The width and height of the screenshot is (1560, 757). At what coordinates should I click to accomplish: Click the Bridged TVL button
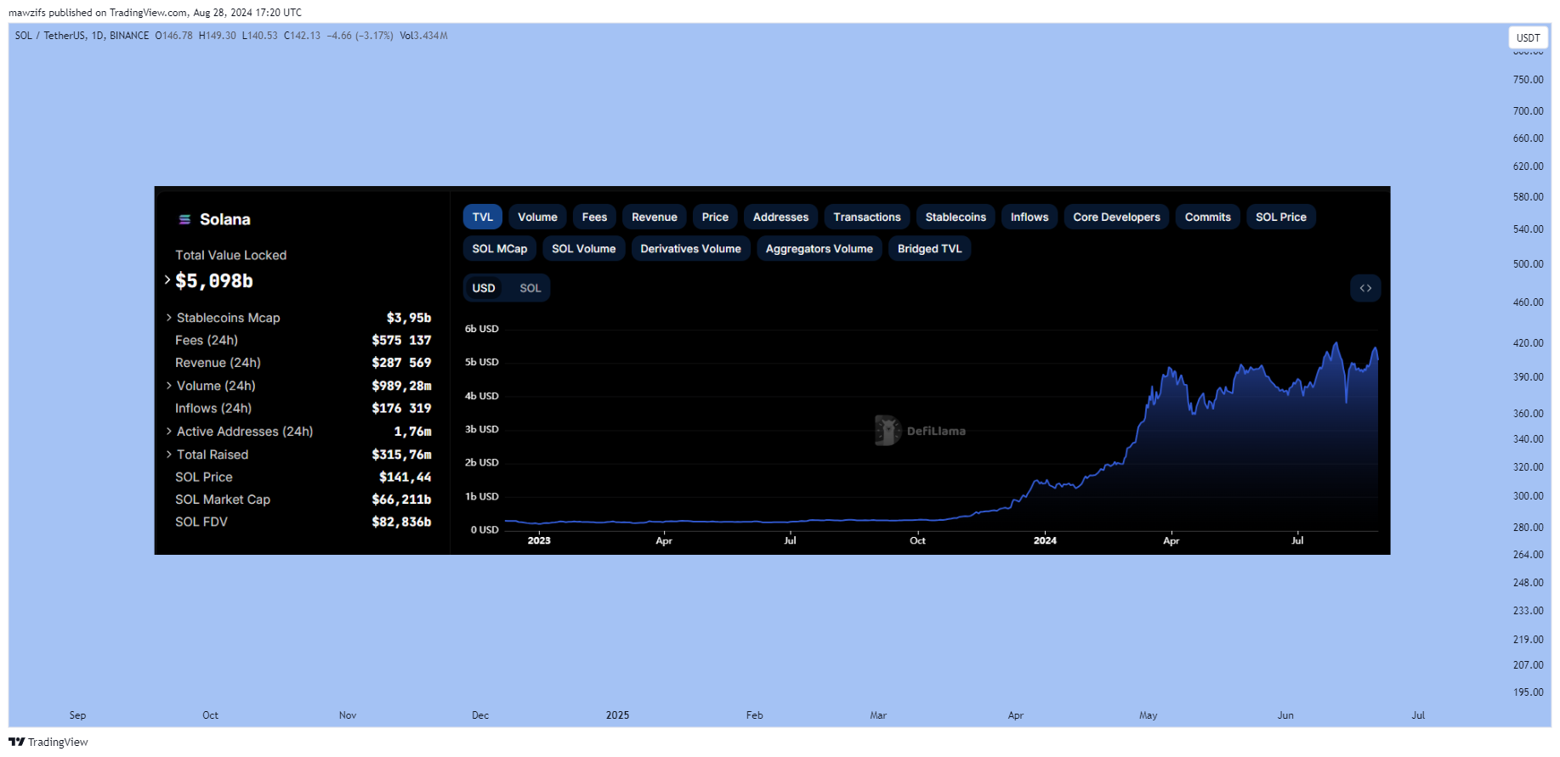[x=930, y=248]
